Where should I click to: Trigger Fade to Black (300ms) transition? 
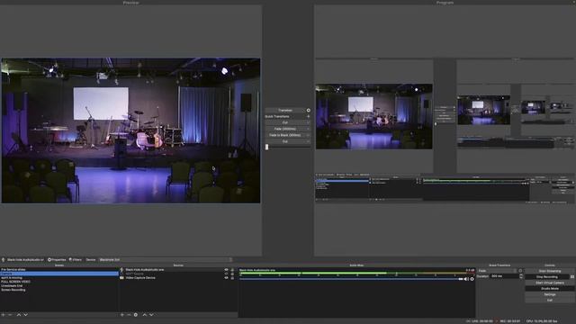click(285, 135)
